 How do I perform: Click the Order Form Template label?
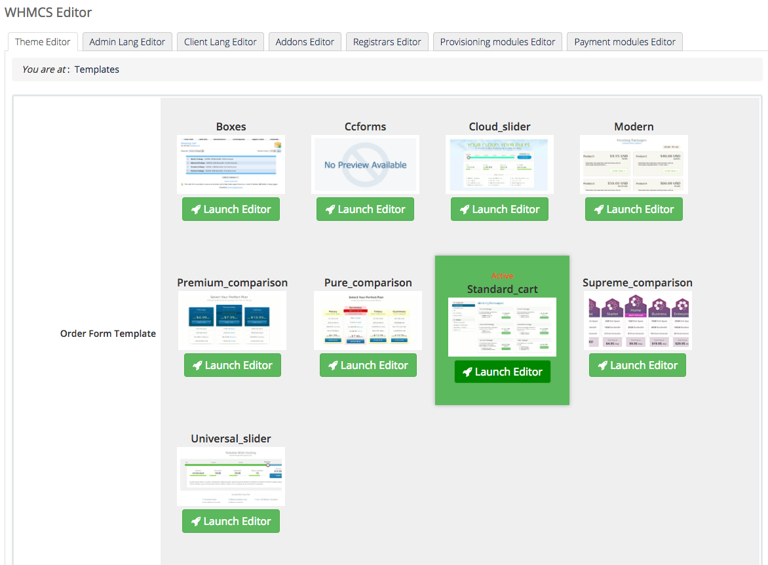107,334
